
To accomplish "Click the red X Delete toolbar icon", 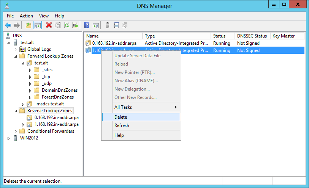I will pyautogui.click(x=49, y=25).
